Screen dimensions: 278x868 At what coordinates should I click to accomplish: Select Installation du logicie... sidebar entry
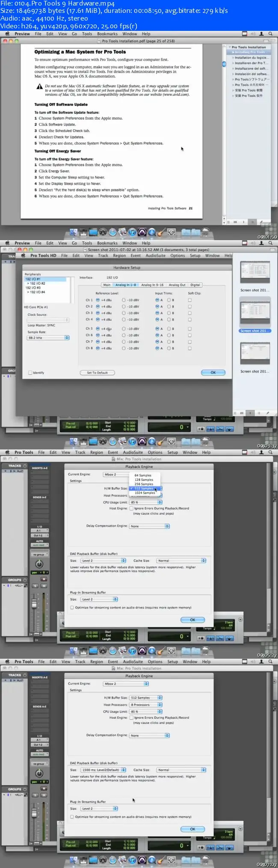click(251, 58)
